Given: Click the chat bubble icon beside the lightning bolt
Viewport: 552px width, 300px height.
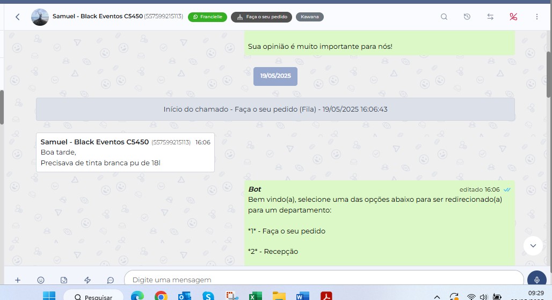Looking at the screenshot, I should 111,280.
